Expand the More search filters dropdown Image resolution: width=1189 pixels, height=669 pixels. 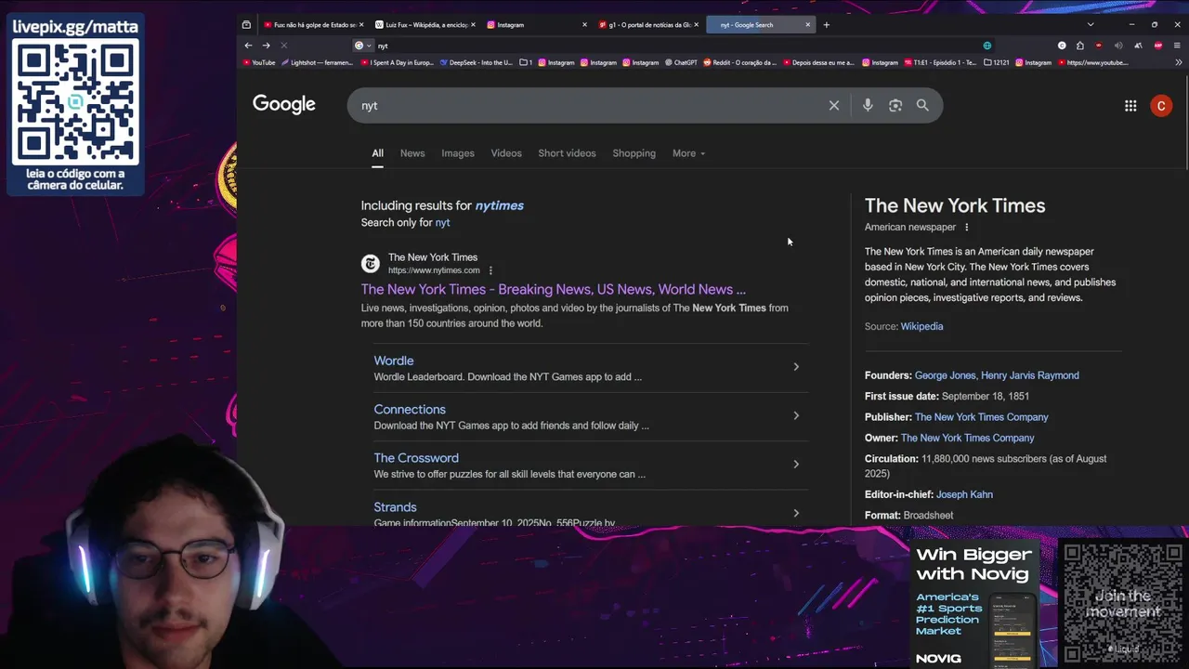(x=688, y=153)
